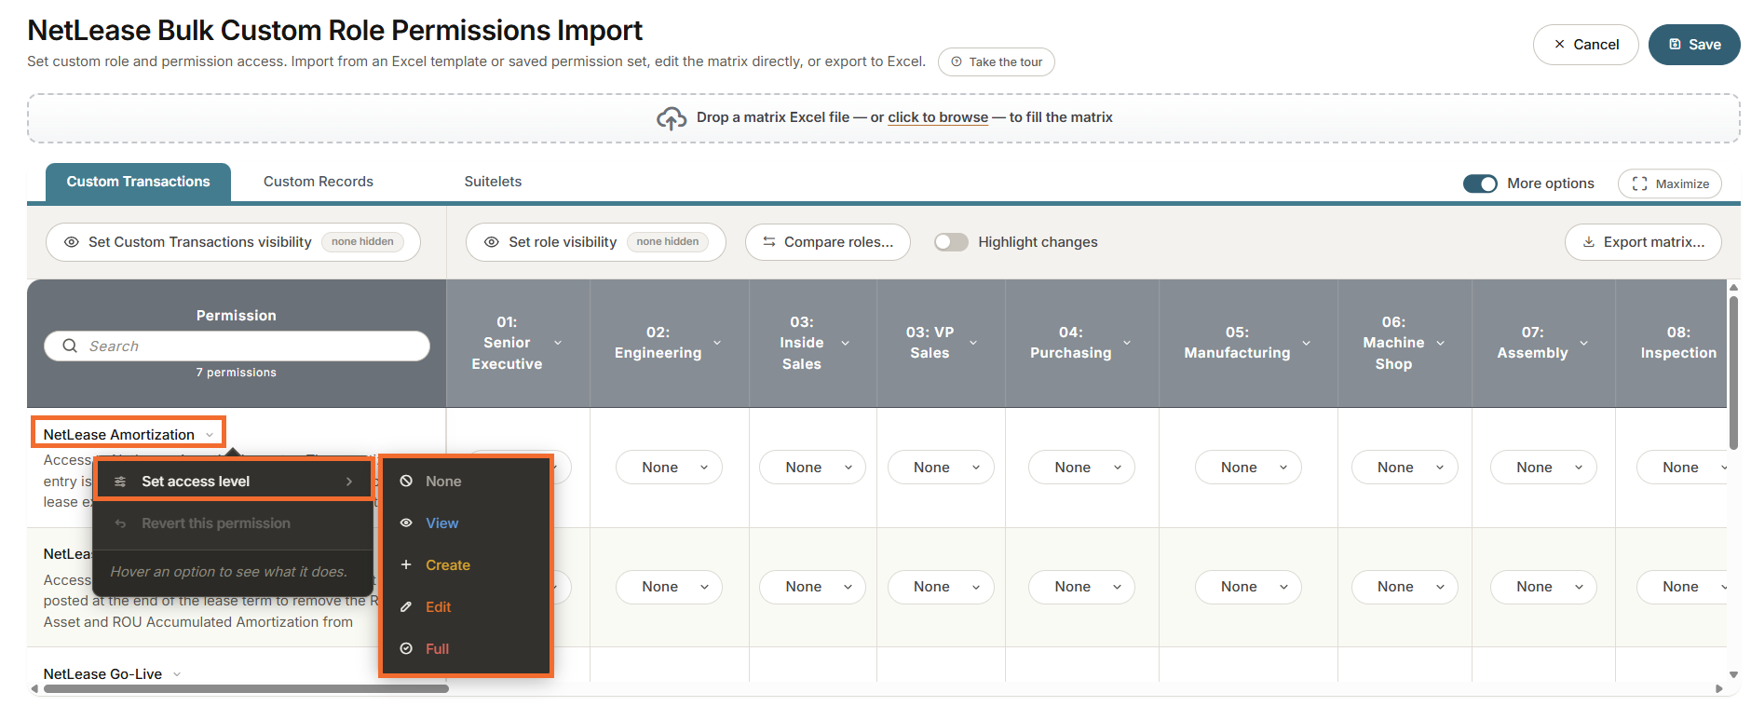This screenshot has width=1751, height=706.
Task: Open the 03: VP Sales column menu
Action: coord(973,343)
